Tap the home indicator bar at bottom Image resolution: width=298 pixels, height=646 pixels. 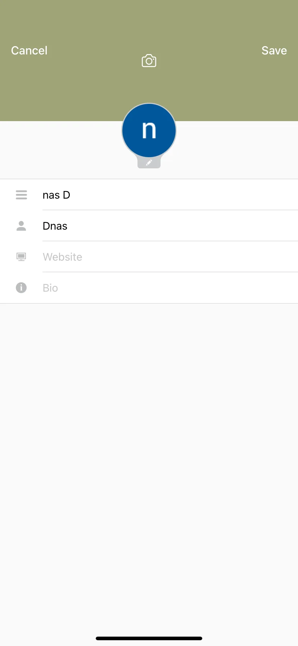149,638
